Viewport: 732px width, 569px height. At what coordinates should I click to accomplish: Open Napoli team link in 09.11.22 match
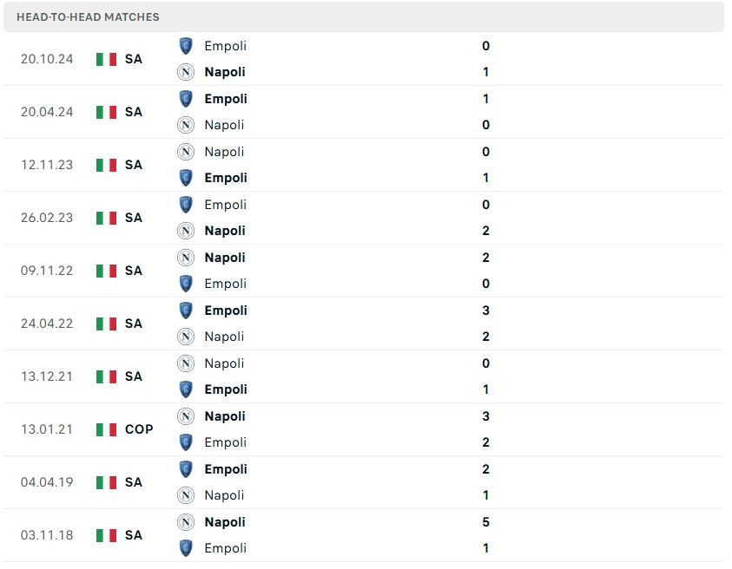(x=225, y=258)
